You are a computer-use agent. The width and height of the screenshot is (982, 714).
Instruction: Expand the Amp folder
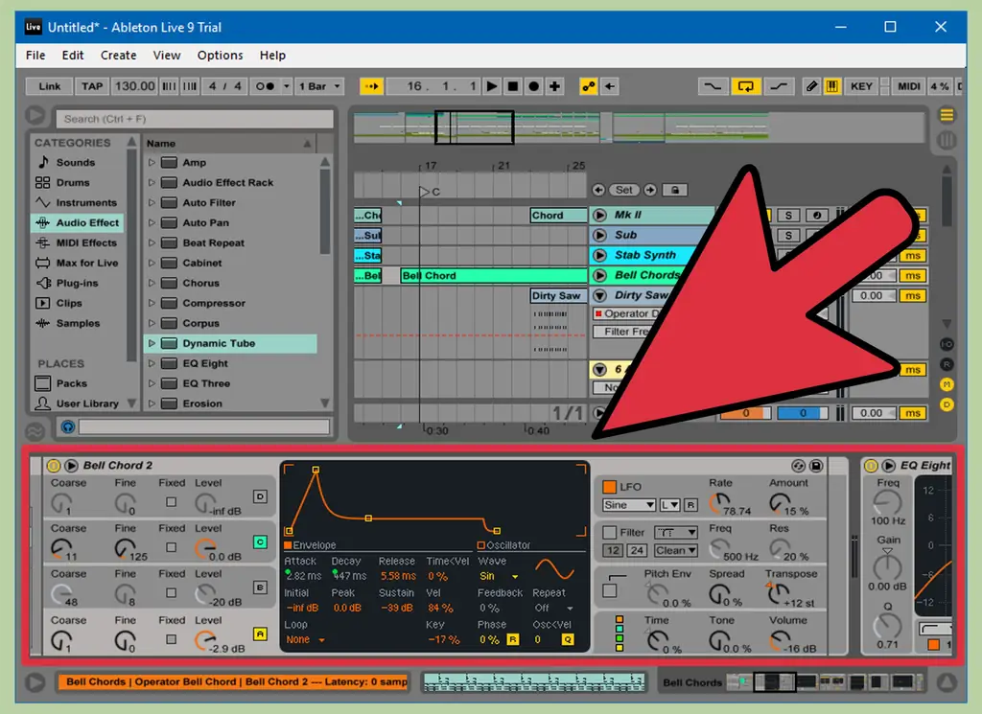pyautogui.click(x=151, y=163)
